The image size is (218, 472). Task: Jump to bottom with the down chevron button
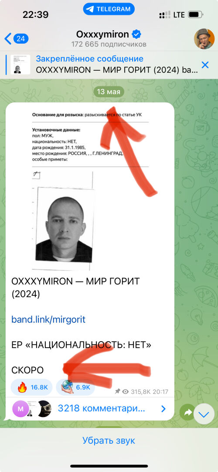(204, 414)
